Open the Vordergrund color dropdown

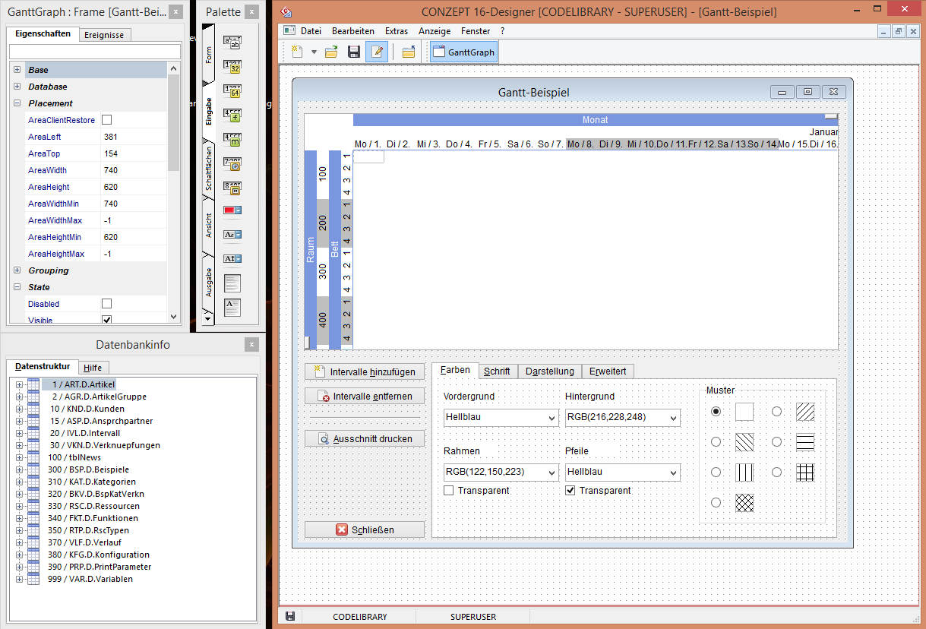pyautogui.click(x=501, y=418)
